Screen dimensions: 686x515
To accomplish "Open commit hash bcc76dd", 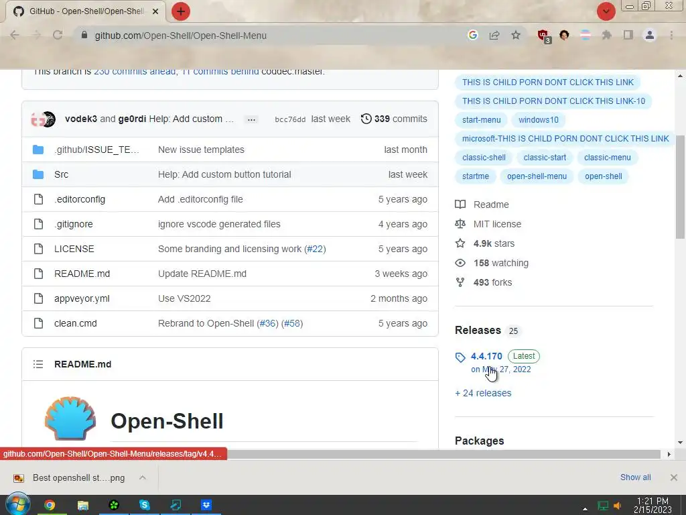I will [290, 119].
